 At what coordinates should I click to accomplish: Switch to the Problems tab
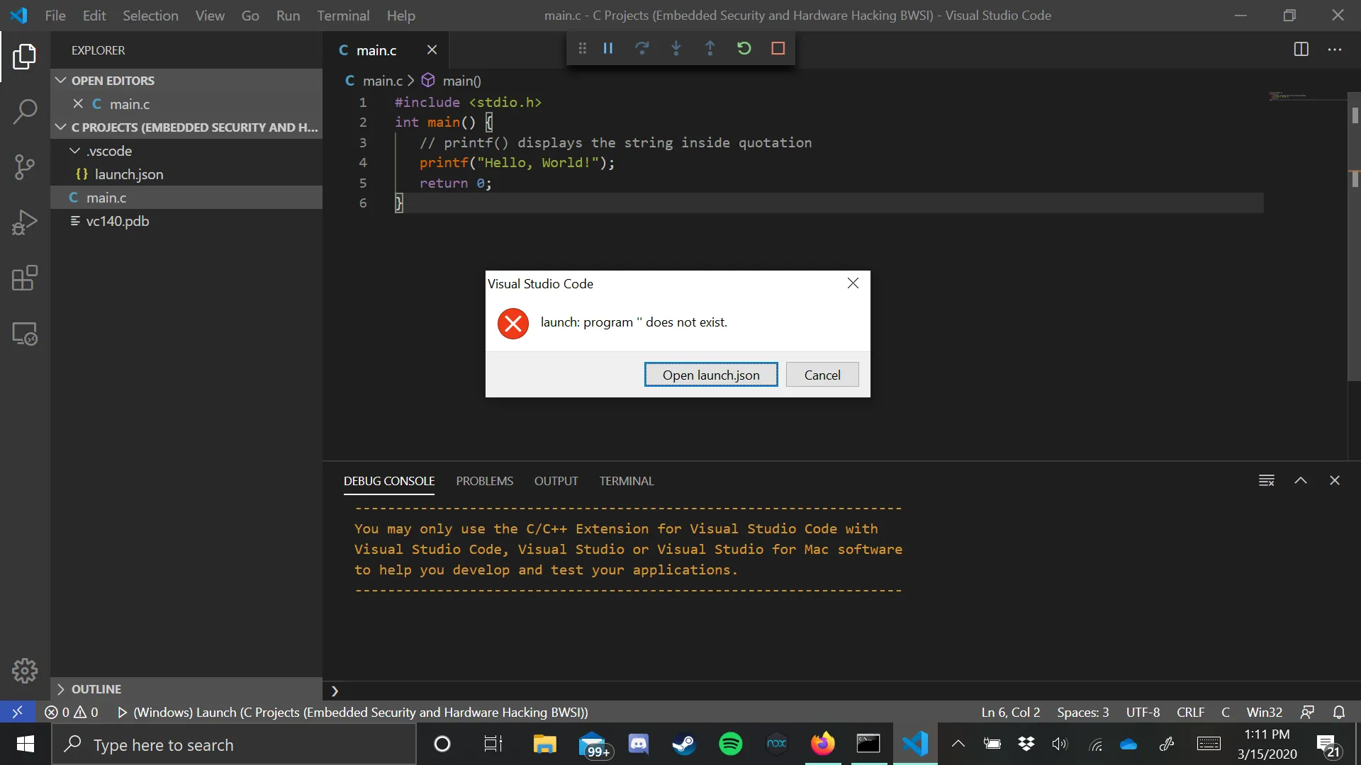coord(484,481)
